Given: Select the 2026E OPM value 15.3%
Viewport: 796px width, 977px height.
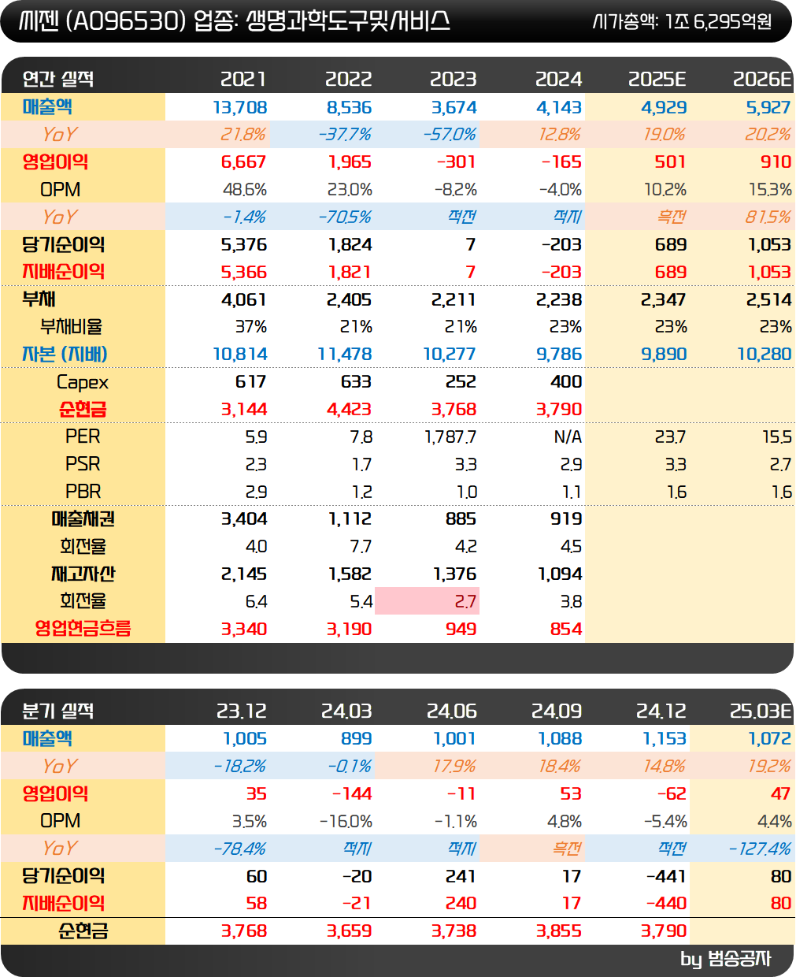Looking at the screenshot, I should coord(770,190).
